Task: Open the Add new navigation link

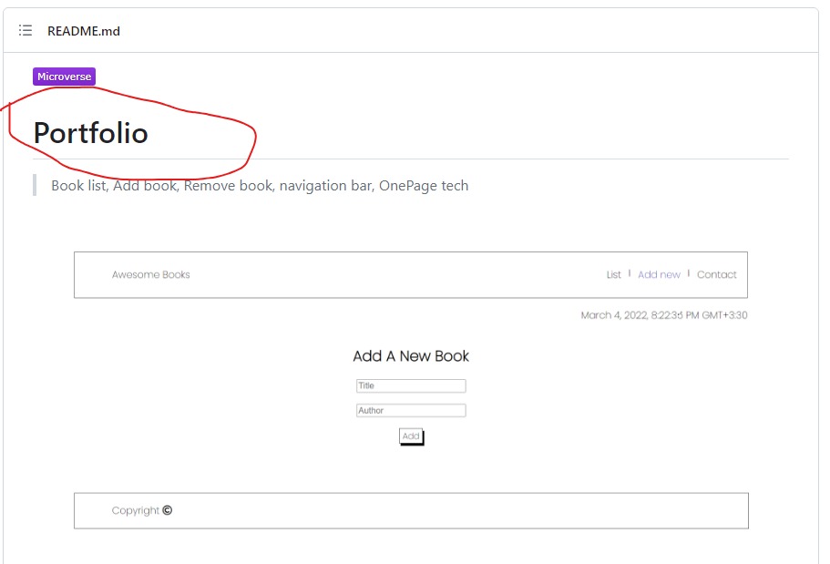Action: pos(659,274)
